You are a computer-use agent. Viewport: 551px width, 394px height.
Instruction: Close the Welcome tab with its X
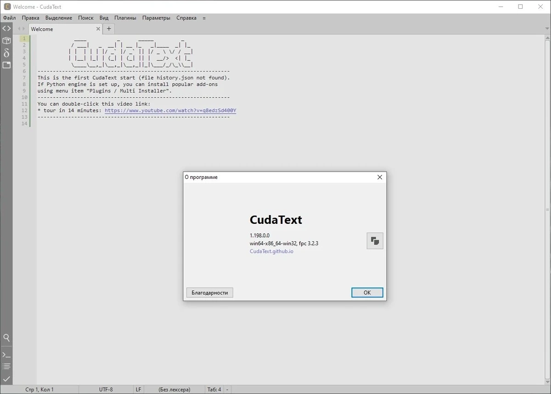(x=98, y=28)
